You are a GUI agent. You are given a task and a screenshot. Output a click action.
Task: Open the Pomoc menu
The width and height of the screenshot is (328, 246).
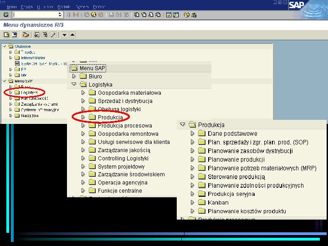click(99, 7)
